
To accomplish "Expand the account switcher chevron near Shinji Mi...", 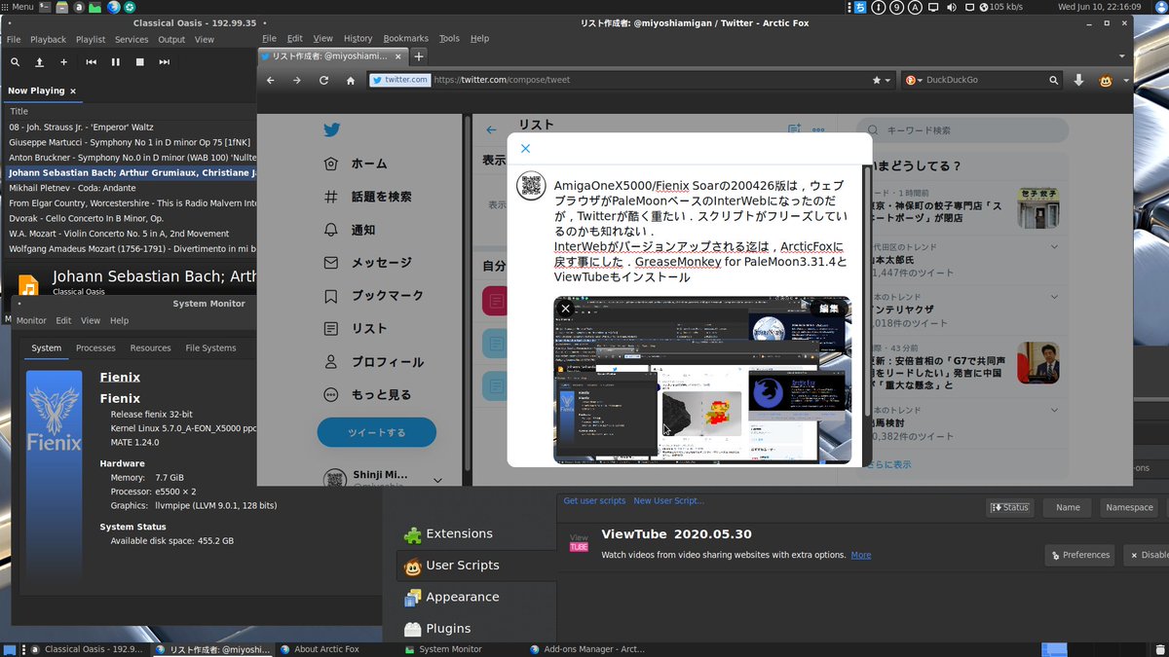I will [437, 480].
